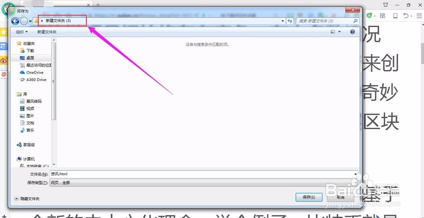Open 最近访问的位置
The height and width of the screenshot is (218, 424).
point(36,65)
